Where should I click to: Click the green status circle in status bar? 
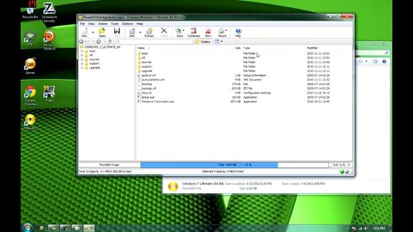point(342,172)
